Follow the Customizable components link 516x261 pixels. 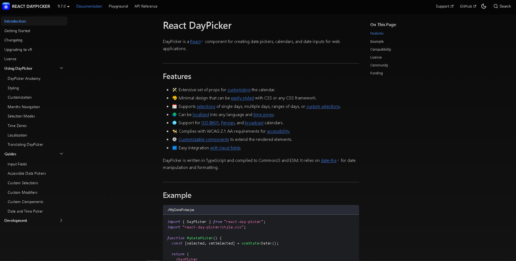(204, 140)
